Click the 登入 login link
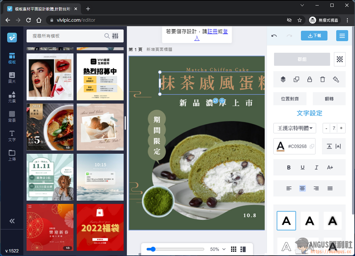 225,32
